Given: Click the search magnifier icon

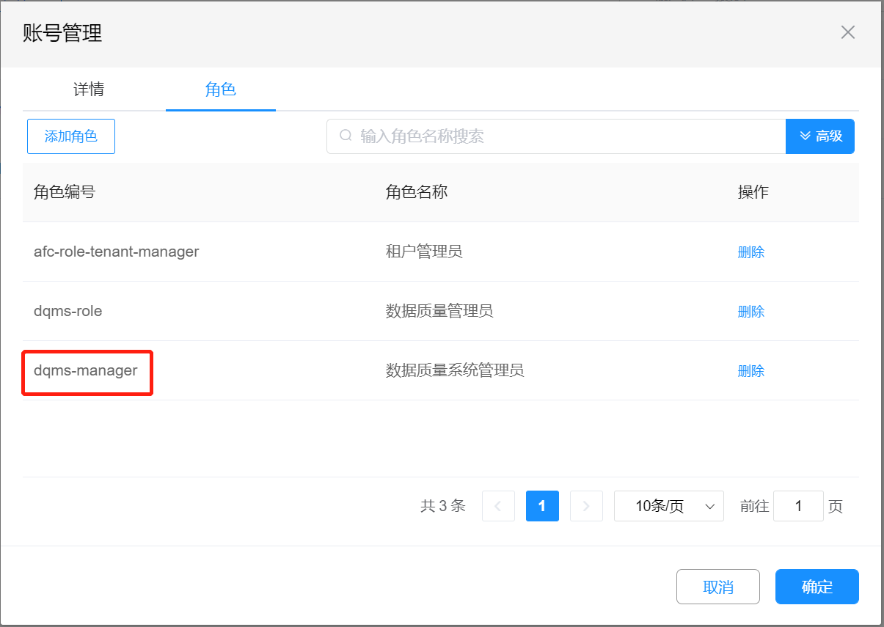Looking at the screenshot, I should (346, 136).
